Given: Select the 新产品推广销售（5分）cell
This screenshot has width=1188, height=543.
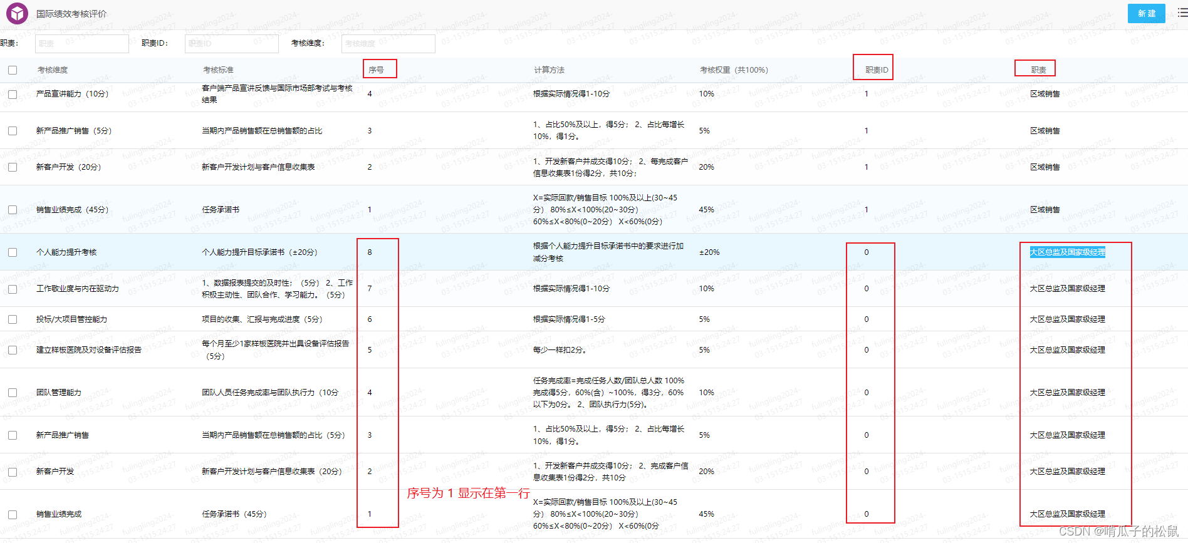Looking at the screenshot, I should point(74,131).
